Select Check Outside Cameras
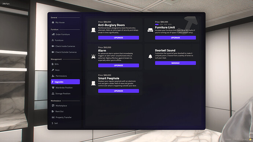This screenshot has height=142, width=253. click(x=65, y=52)
